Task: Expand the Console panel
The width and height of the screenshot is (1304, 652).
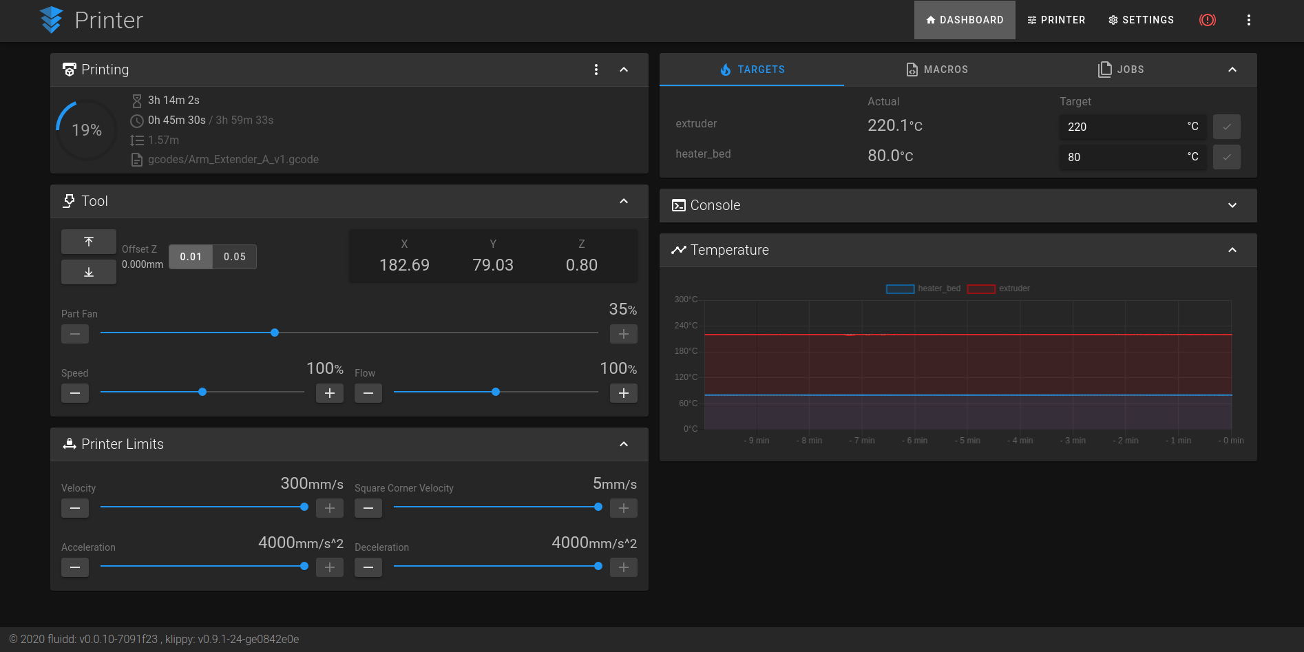Action: coord(1232,205)
